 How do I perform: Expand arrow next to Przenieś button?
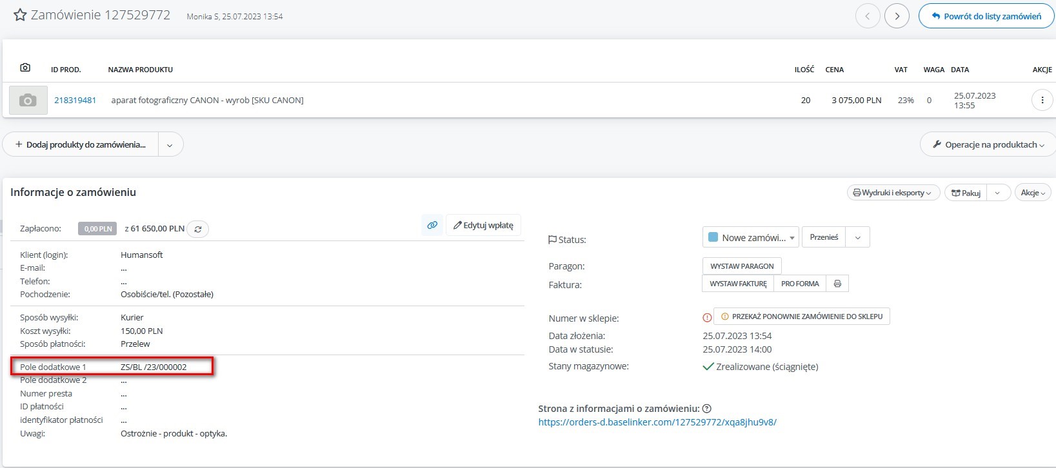857,237
